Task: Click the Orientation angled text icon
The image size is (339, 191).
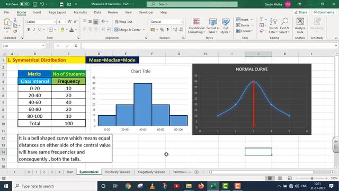Action: 104,22
